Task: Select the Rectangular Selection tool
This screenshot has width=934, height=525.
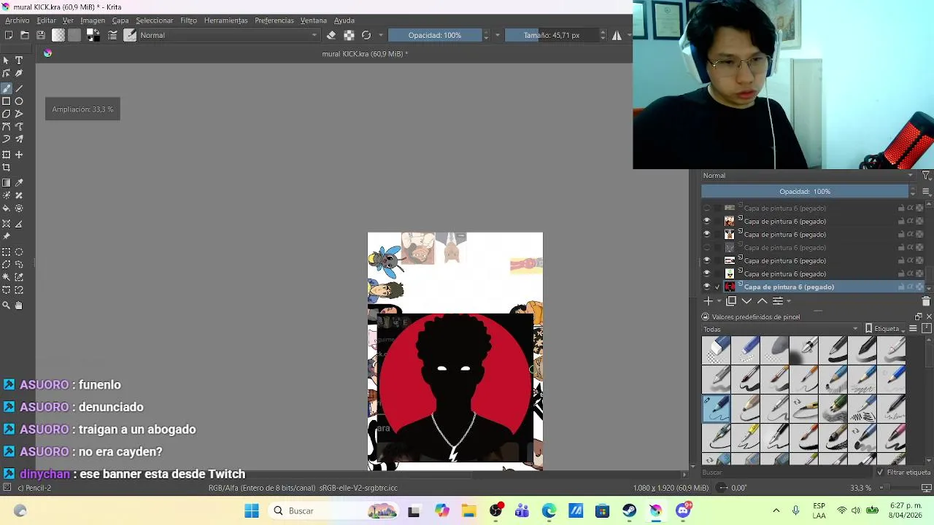Action: tap(7, 252)
